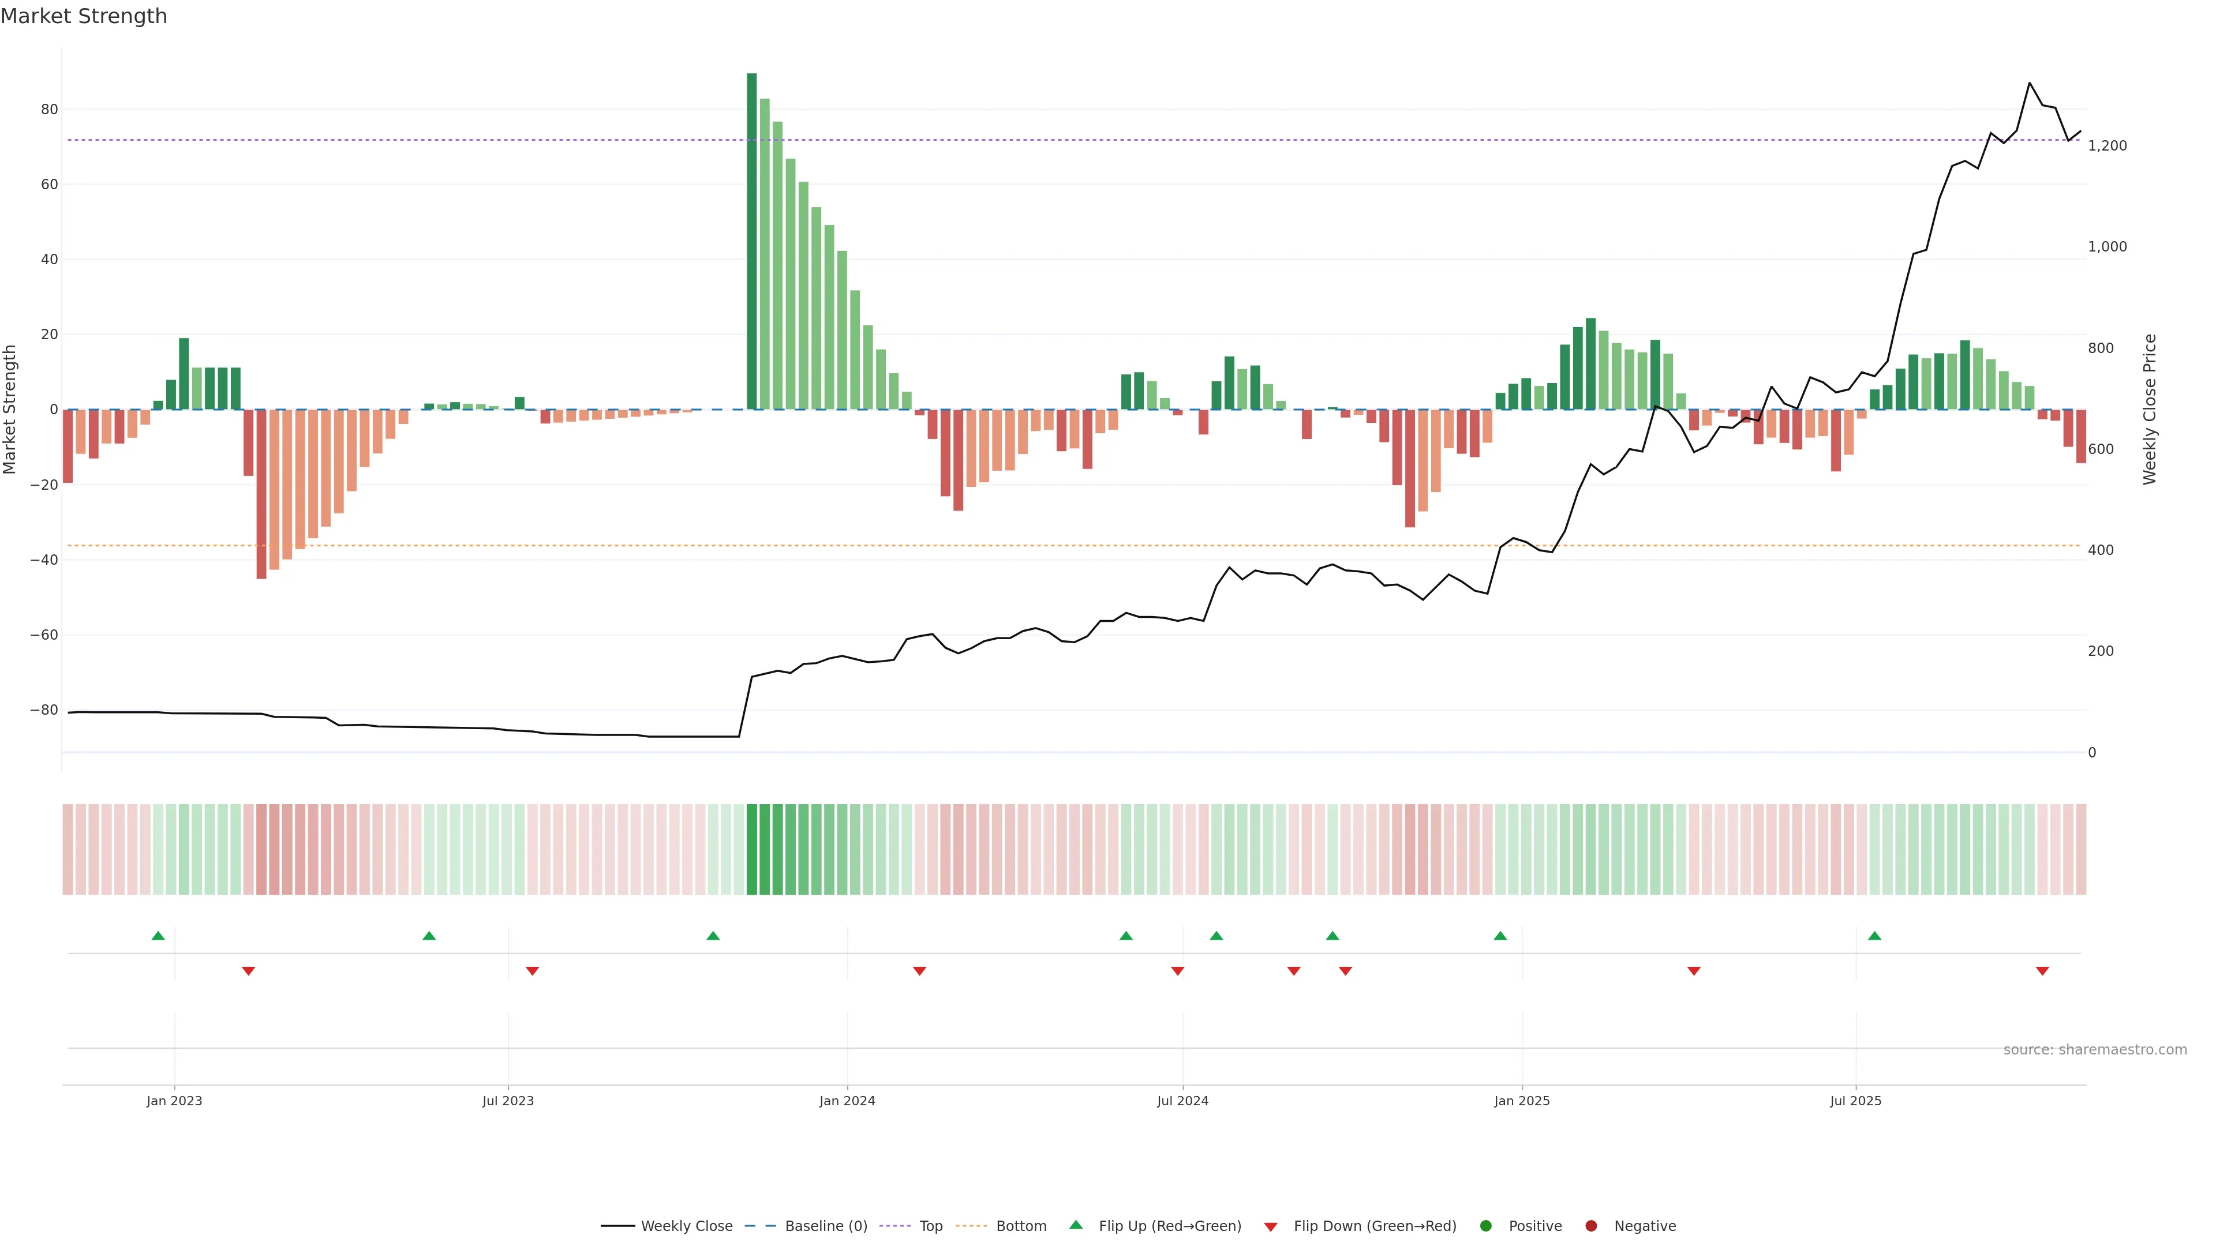Screen dimensions: 2216x1246
Task: Click the darkest green heatmap strip cell
Action: (752, 849)
